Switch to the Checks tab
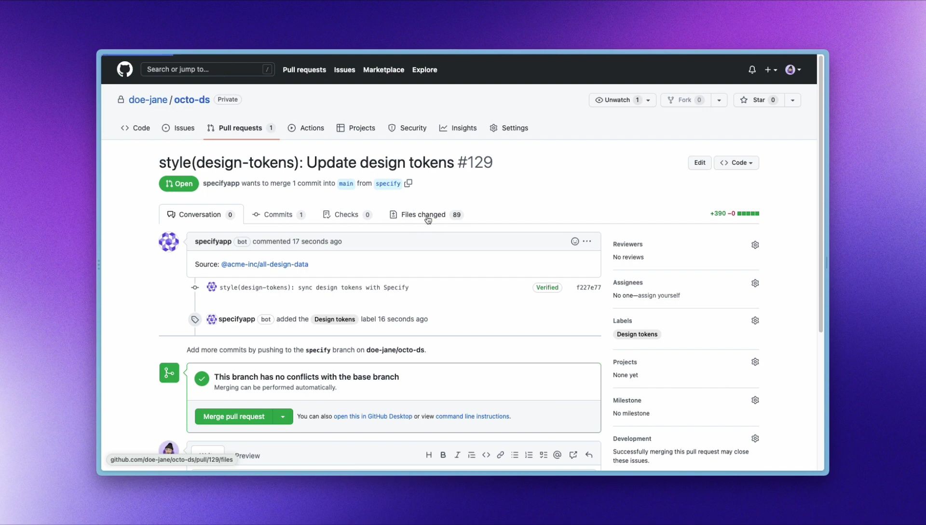926x525 pixels. click(x=347, y=215)
